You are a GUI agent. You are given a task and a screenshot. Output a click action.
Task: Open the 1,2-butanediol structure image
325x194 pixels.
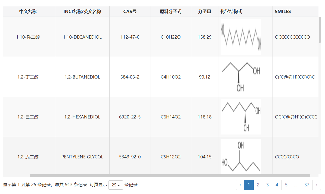tap(241, 77)
